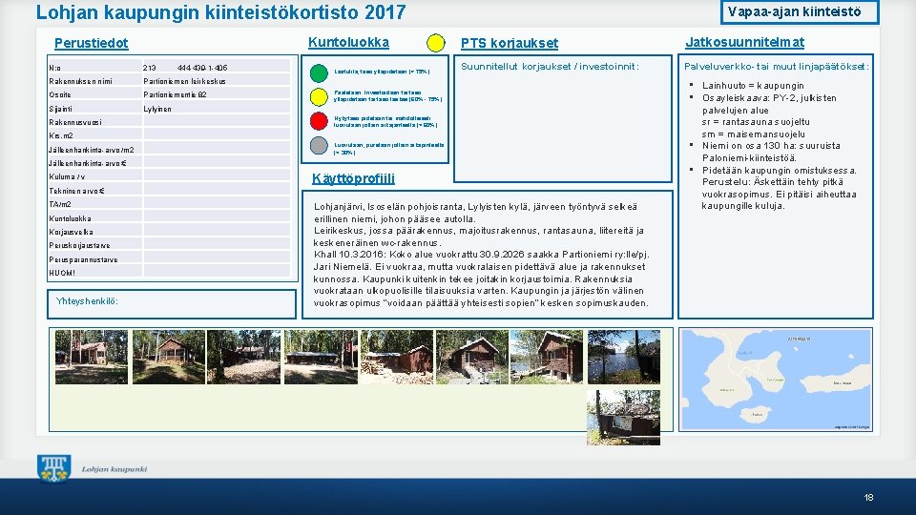
Task: Click the red condition class circle in legend
Action: pyautogui.click(x=319, y=121)
